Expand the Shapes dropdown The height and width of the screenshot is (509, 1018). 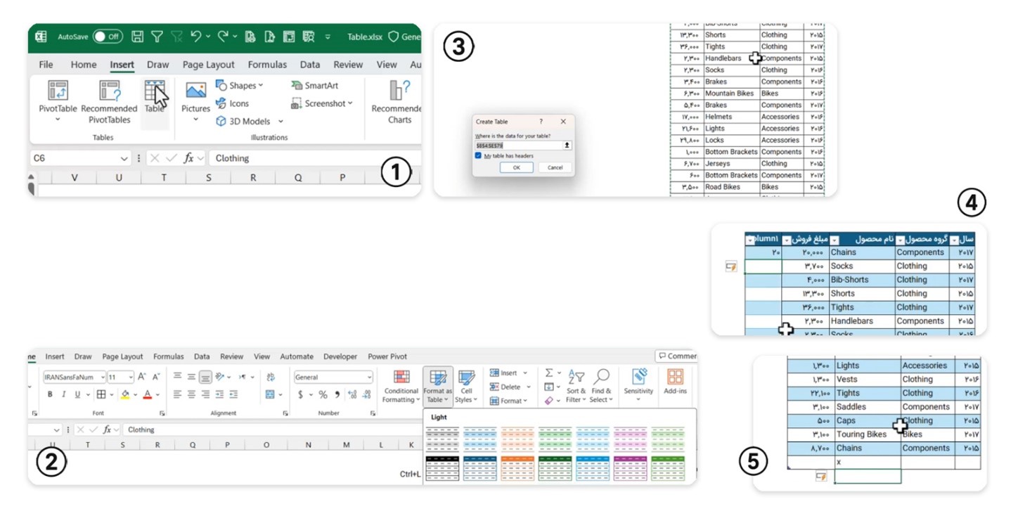pyautogui.click(x=239, y=86)
